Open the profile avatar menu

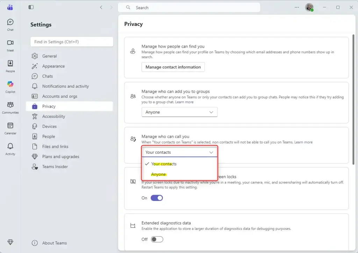click(309, 7)
